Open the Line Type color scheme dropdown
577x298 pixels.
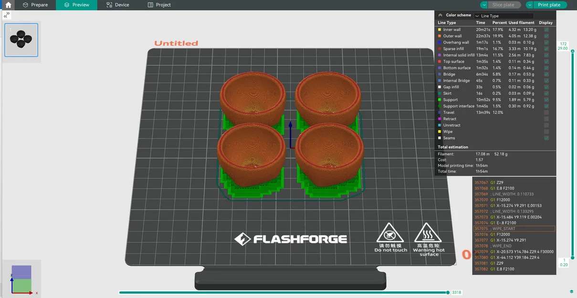coord(503,16)
